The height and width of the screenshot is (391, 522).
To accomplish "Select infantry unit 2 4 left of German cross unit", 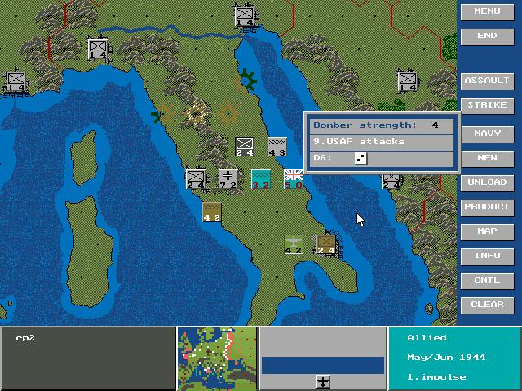I will click(196, 179).
